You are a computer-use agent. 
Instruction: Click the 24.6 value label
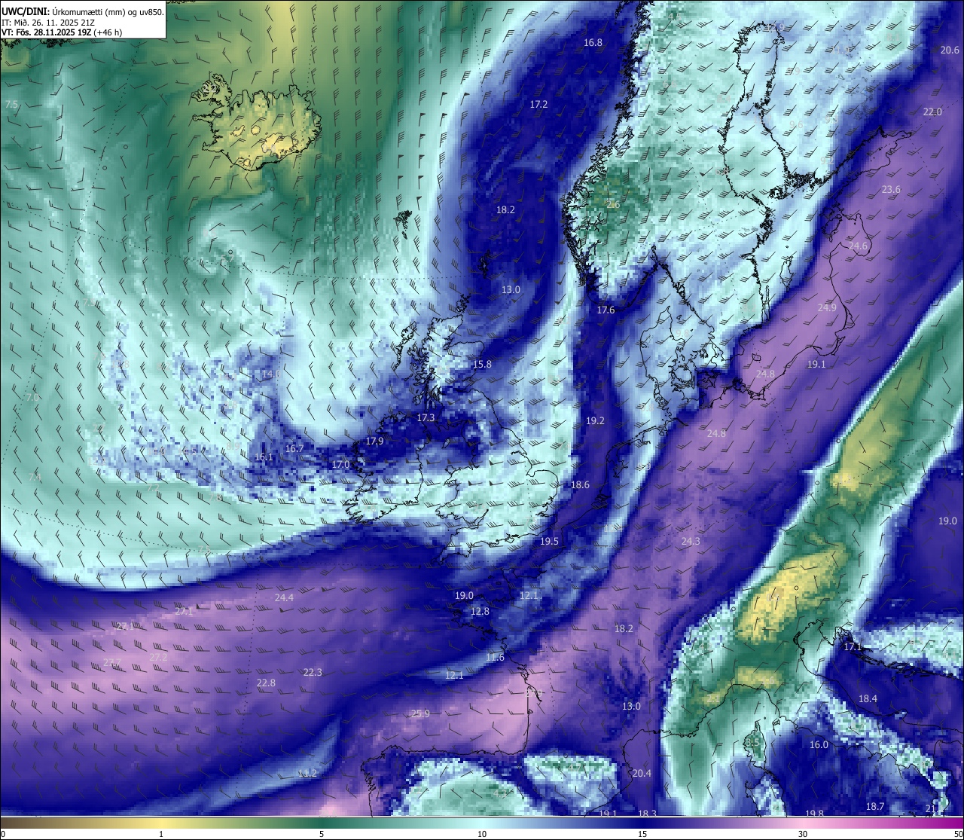click(x=858, y=246)
